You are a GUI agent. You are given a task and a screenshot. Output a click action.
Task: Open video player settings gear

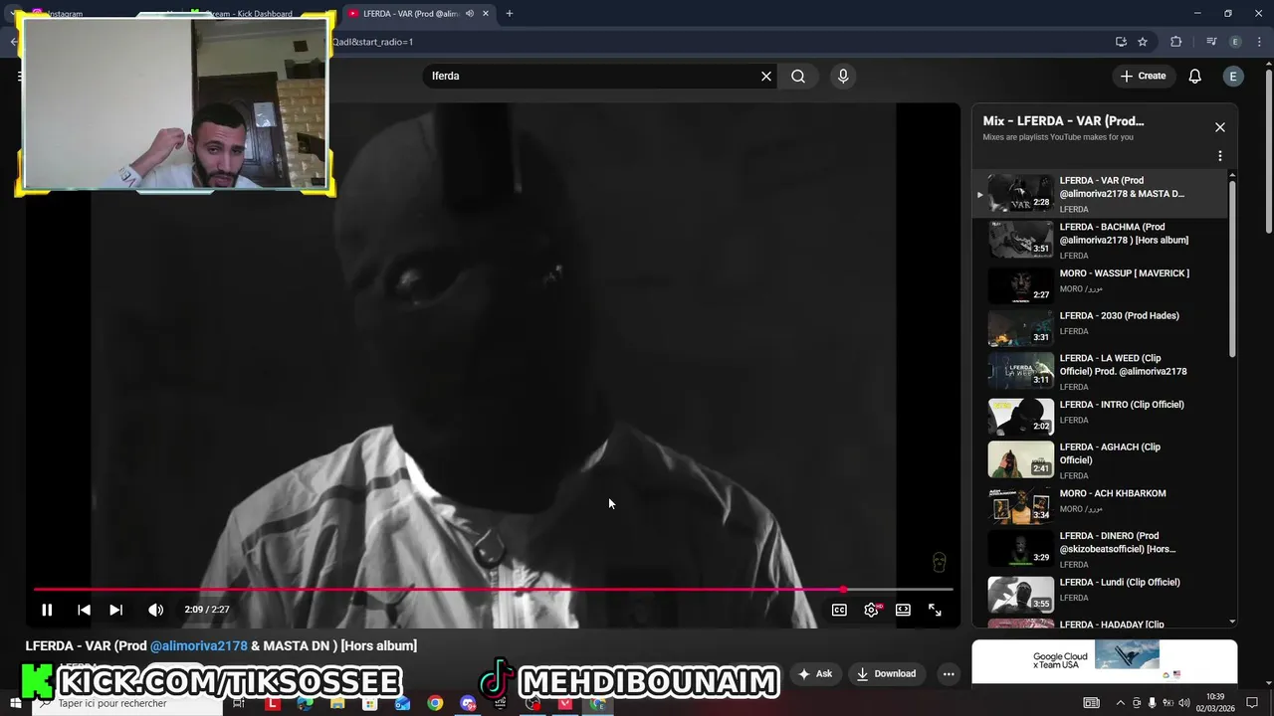pos(871,610)
